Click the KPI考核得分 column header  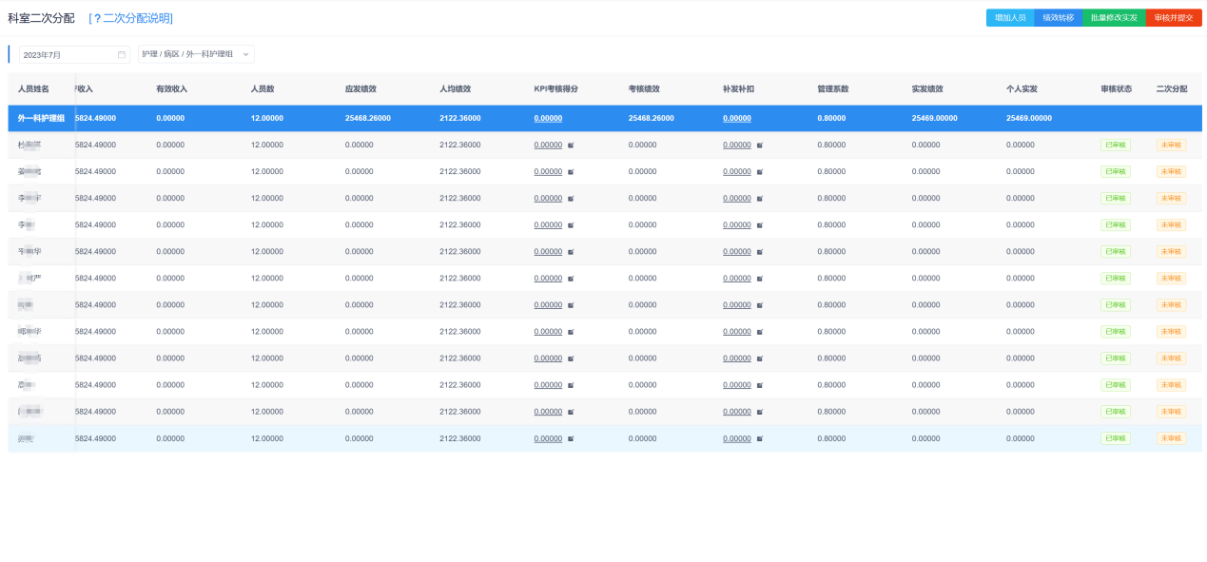555,88
